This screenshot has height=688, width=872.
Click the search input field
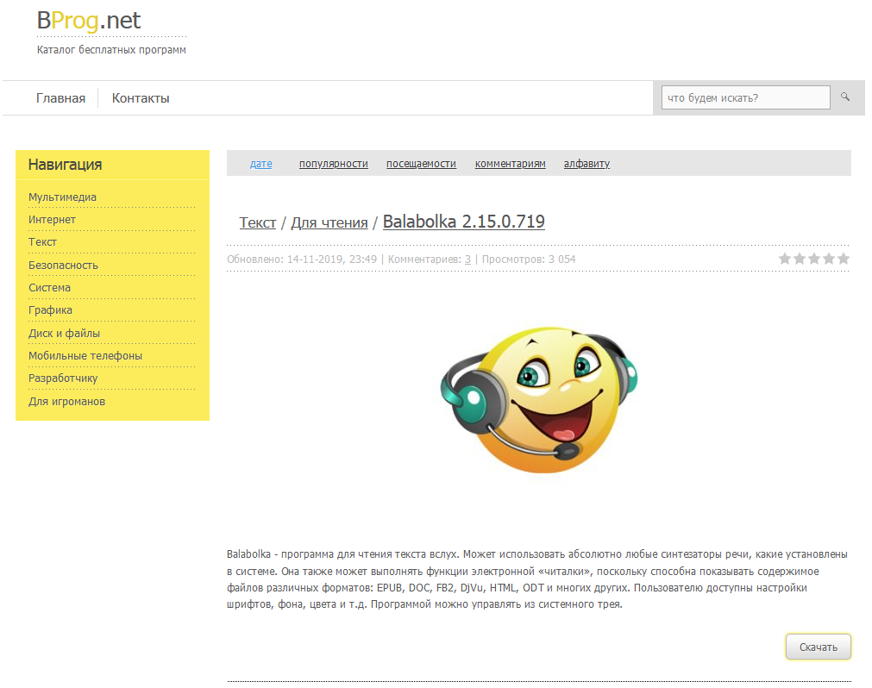click(744, 97)
